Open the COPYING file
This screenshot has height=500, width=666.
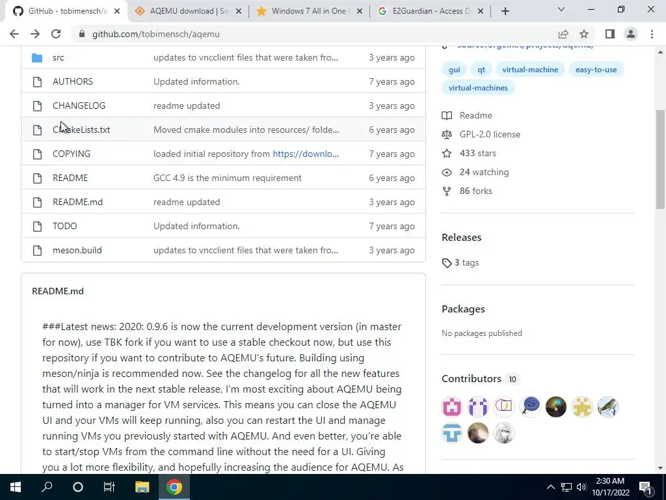tap(72, 154)
